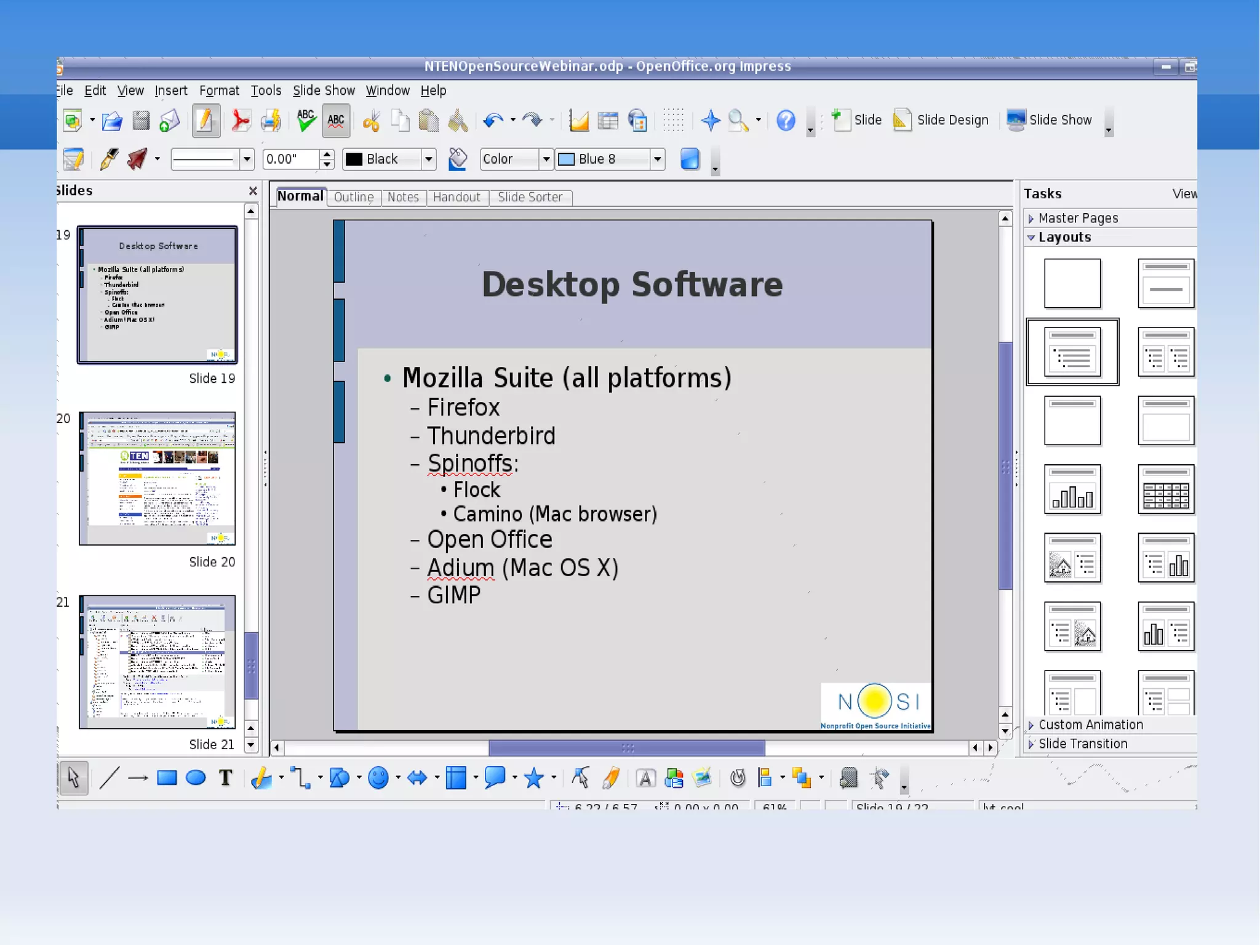1260x945 pixels.
Task: Toggle the Shadow button
Action: coord(690,159)
